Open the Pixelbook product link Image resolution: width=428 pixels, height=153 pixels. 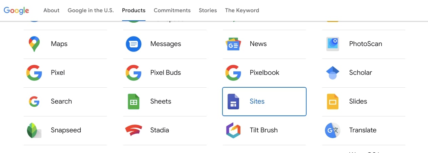265,73
